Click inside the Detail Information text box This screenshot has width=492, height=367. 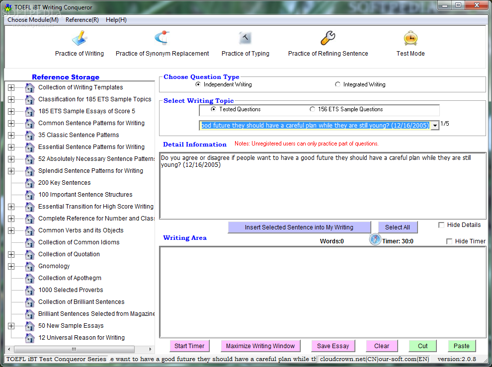coord(323,186)
